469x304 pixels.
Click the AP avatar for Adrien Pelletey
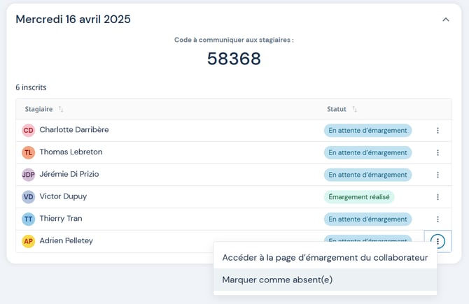click(x=28, y=242)
